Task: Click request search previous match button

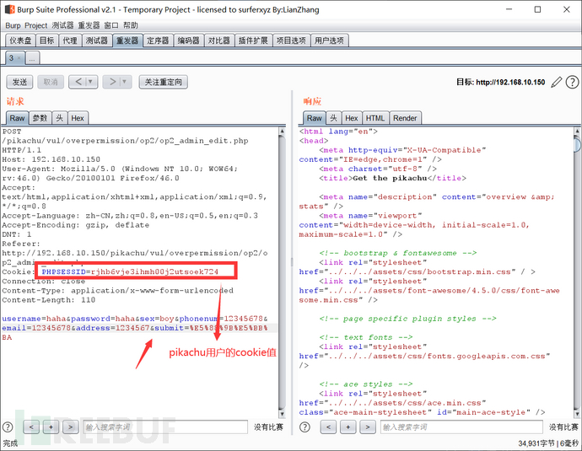Action: 31,427
